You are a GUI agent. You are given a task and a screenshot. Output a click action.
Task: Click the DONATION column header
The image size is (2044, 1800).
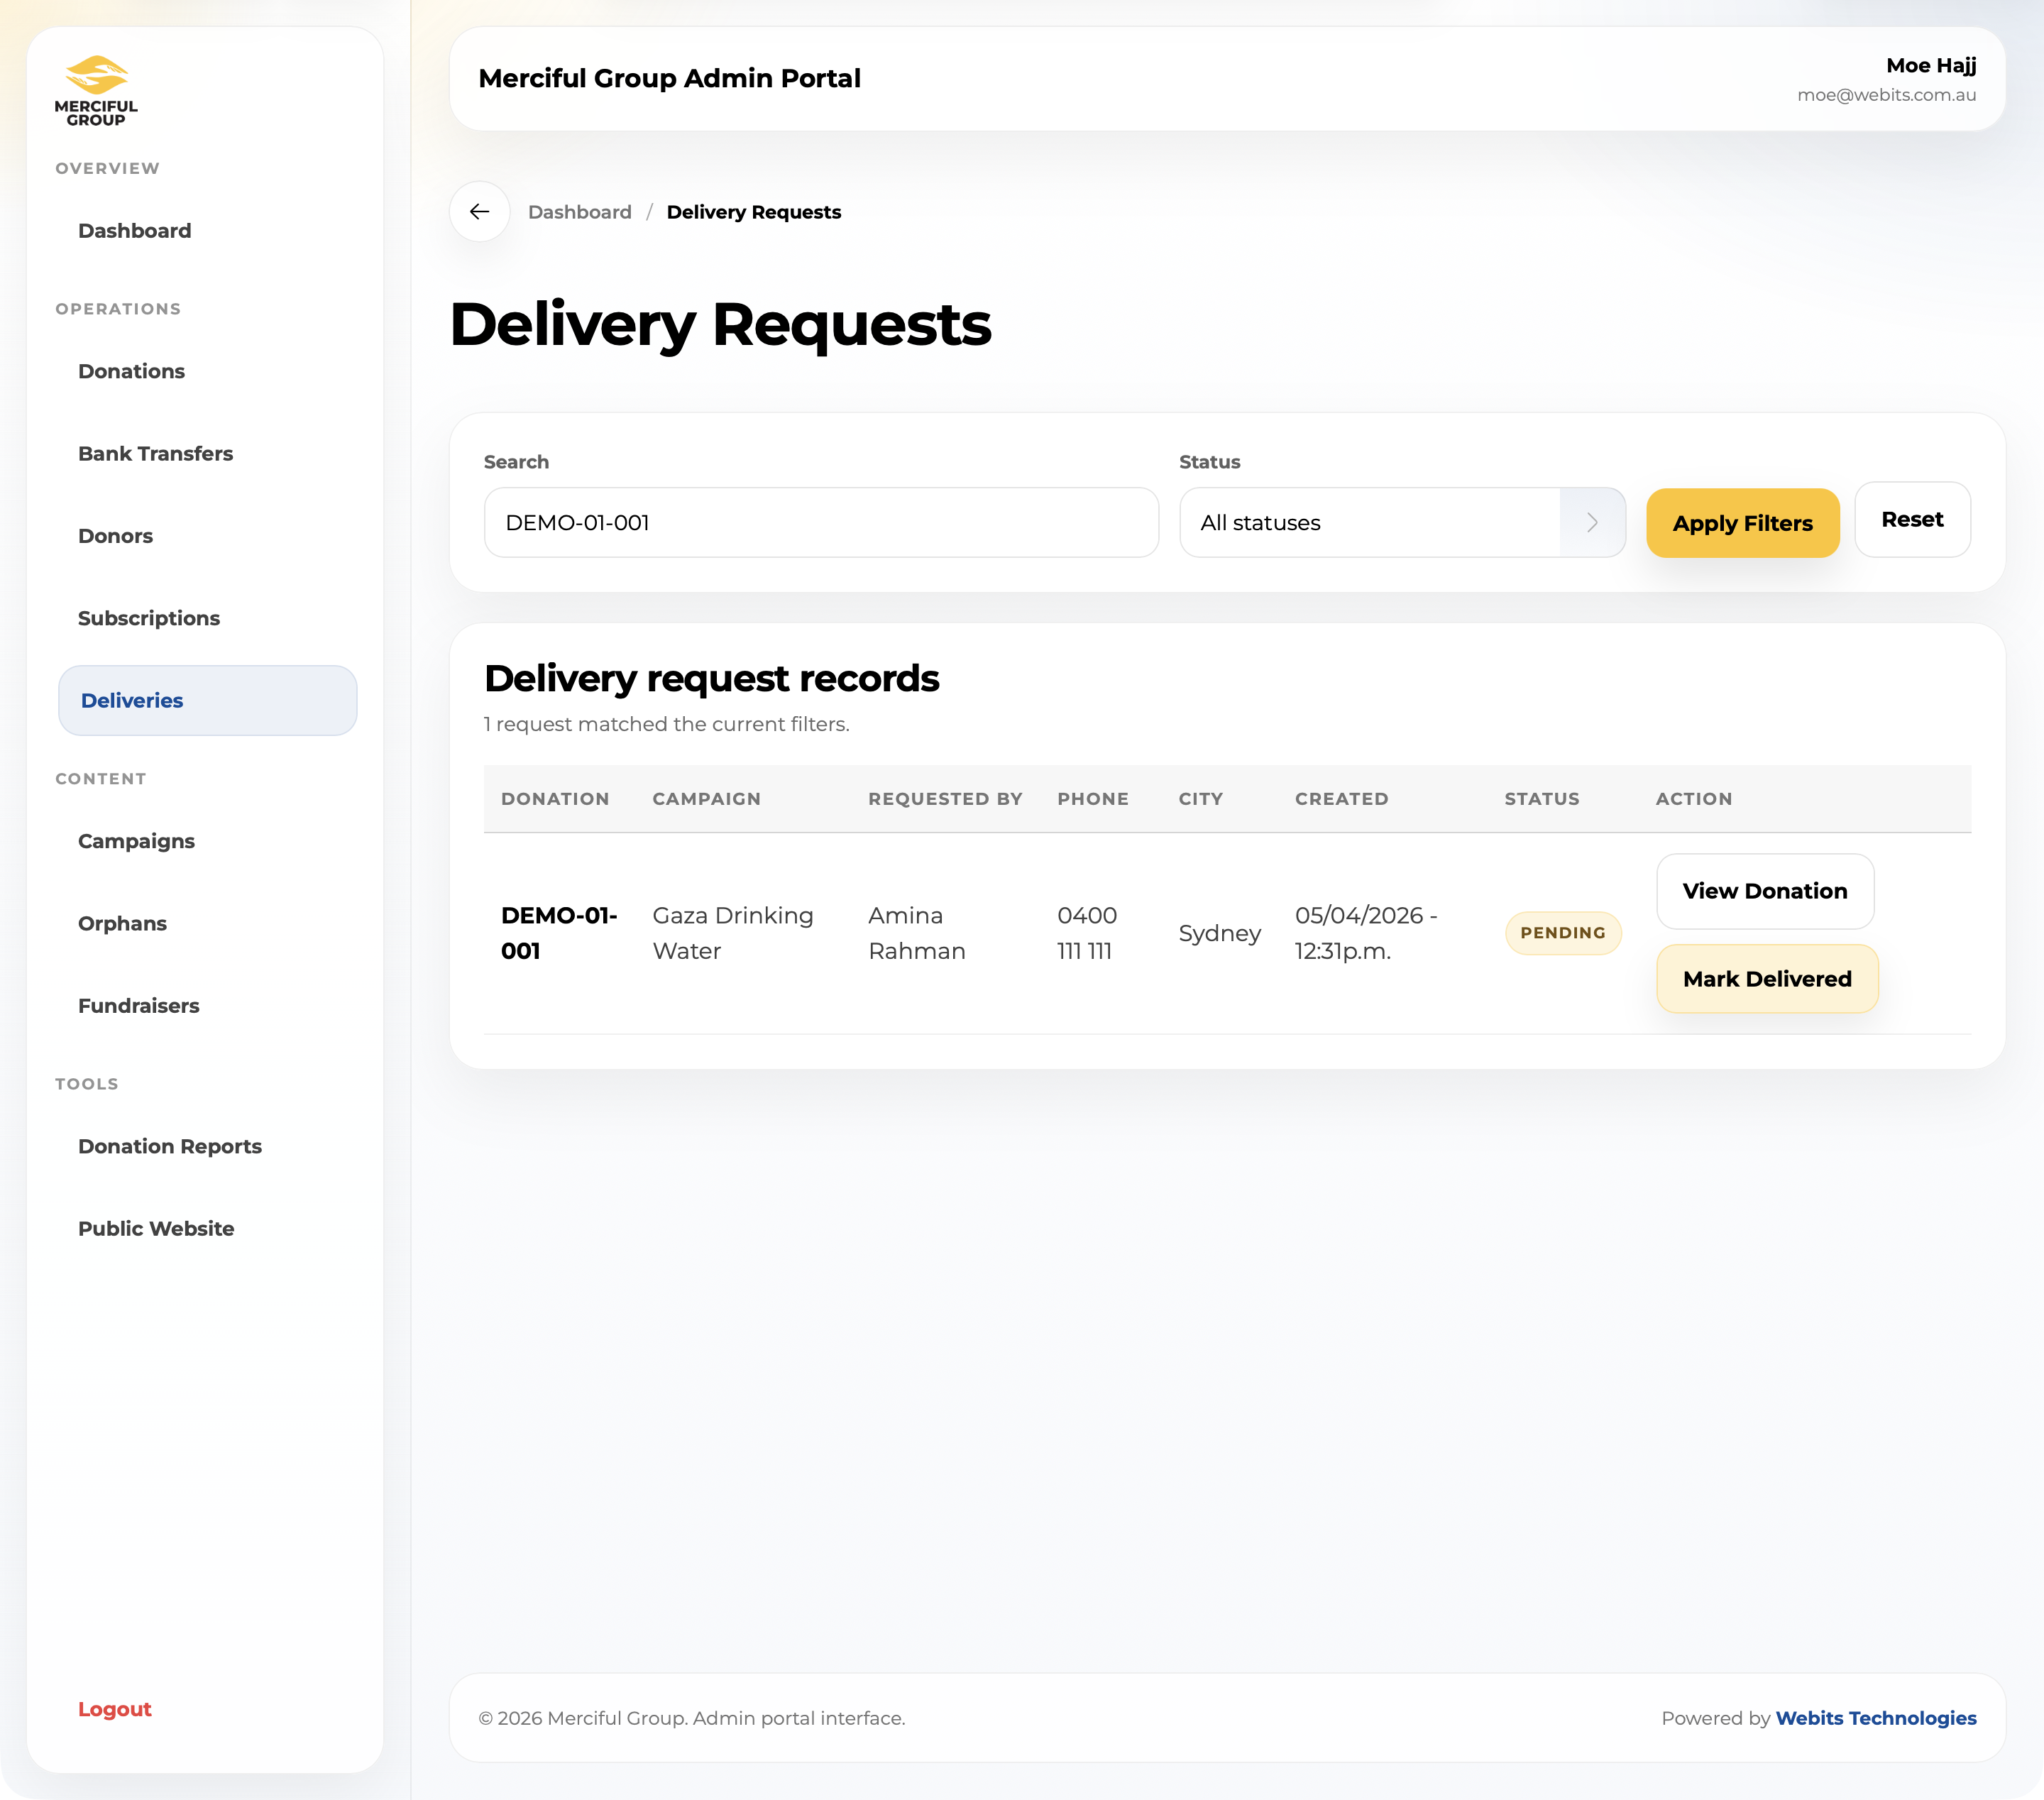coord(555,799)
